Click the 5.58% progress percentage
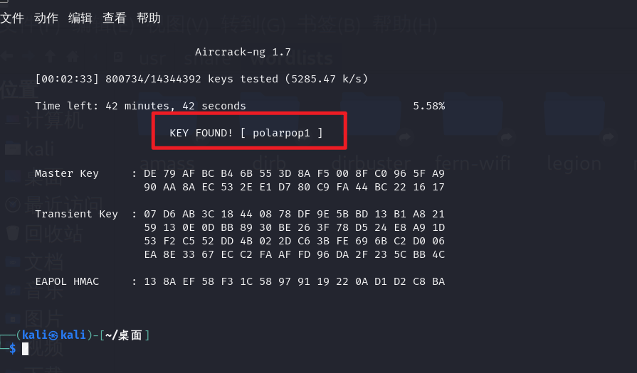Viewport: 637px width, 373px height. tap(428, 106)
